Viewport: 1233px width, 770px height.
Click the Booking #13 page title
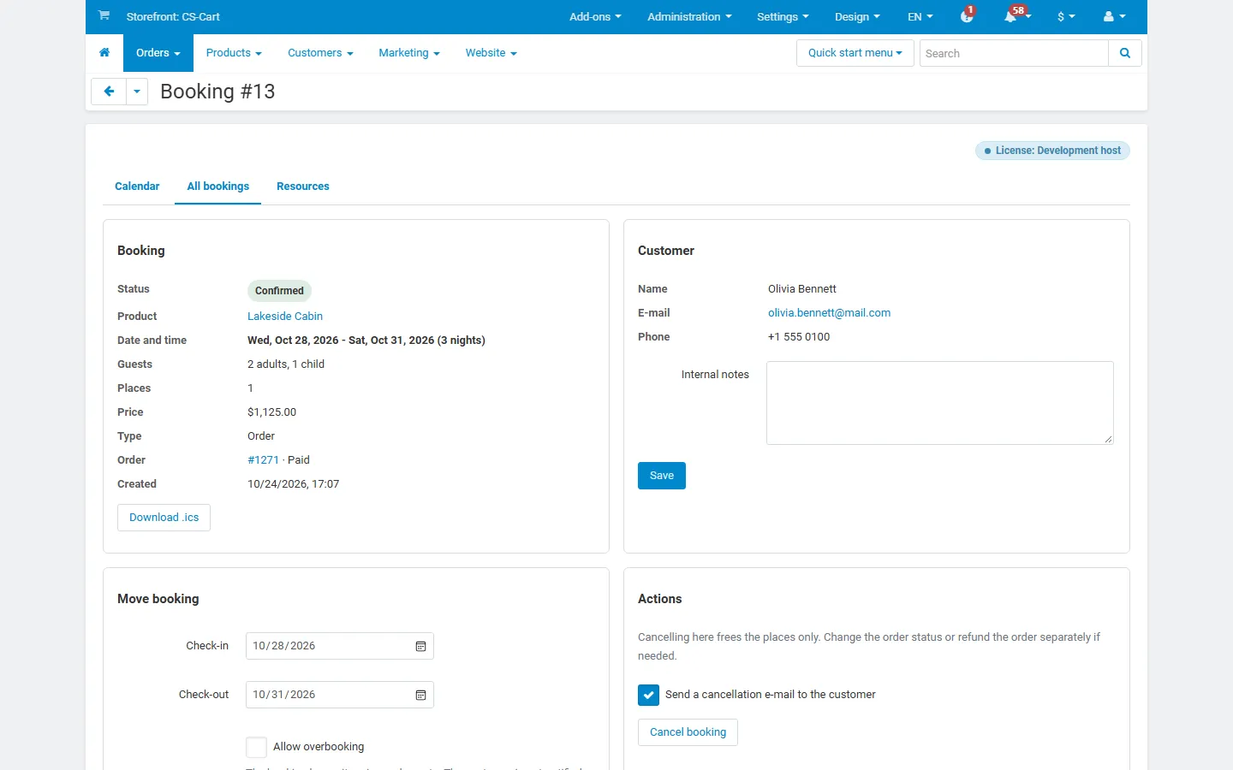pyautogui.click(x=217, y=92)
